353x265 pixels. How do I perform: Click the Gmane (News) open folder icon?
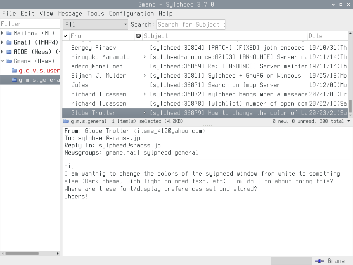click(x=9, y=61)
